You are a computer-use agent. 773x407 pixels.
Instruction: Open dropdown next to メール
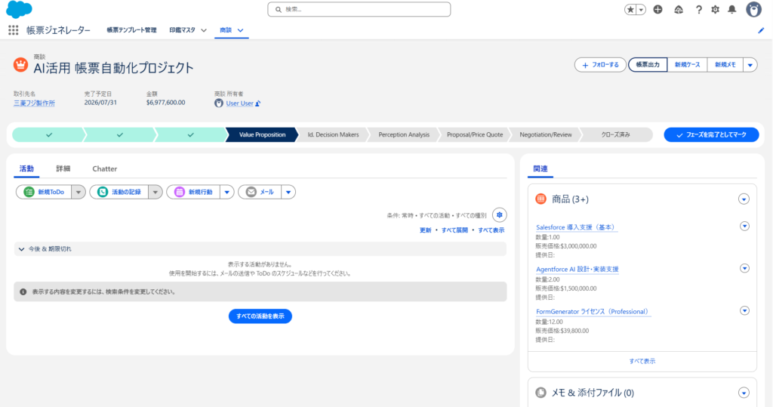click(288, 192)
